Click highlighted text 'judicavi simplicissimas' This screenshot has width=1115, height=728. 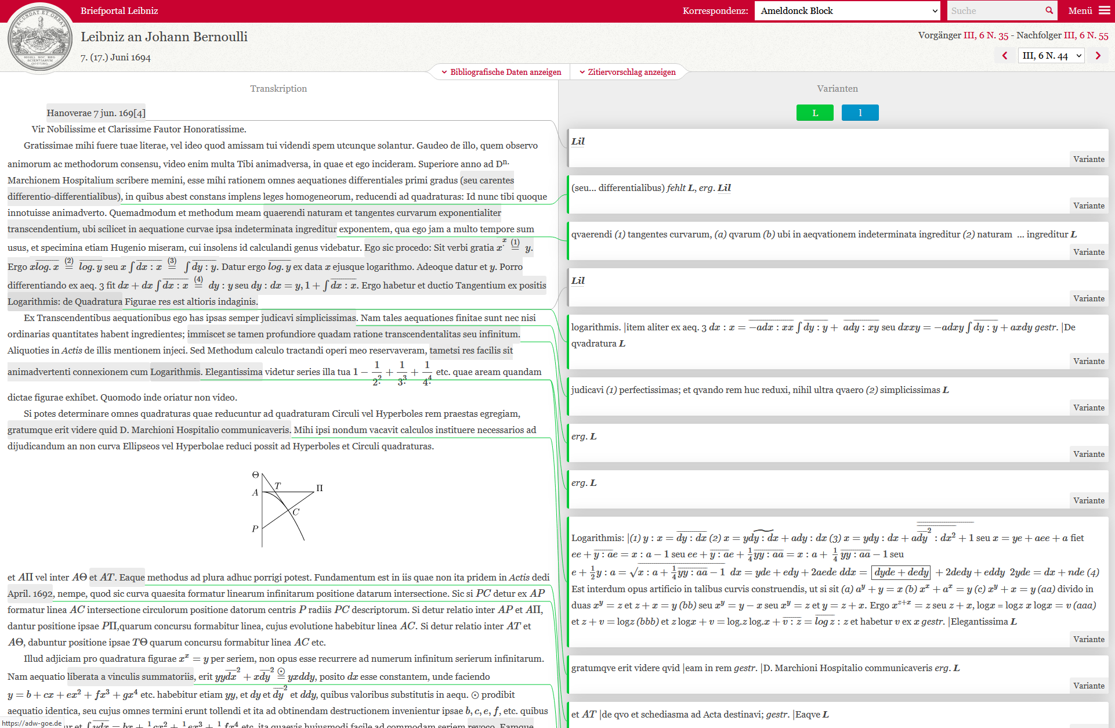[x=309, y=318]
